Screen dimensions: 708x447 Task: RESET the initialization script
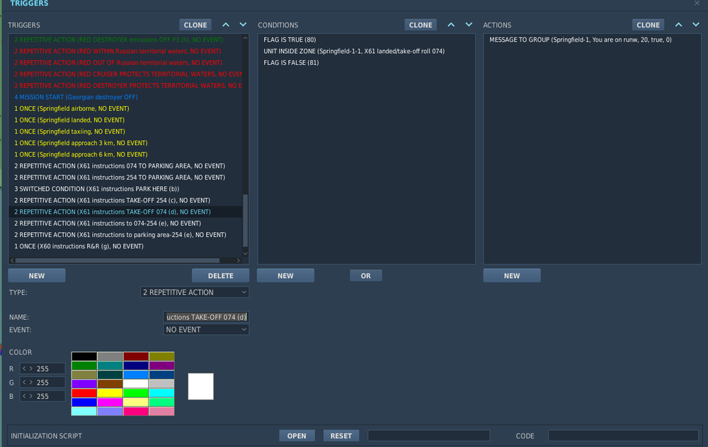click(341, 435)
